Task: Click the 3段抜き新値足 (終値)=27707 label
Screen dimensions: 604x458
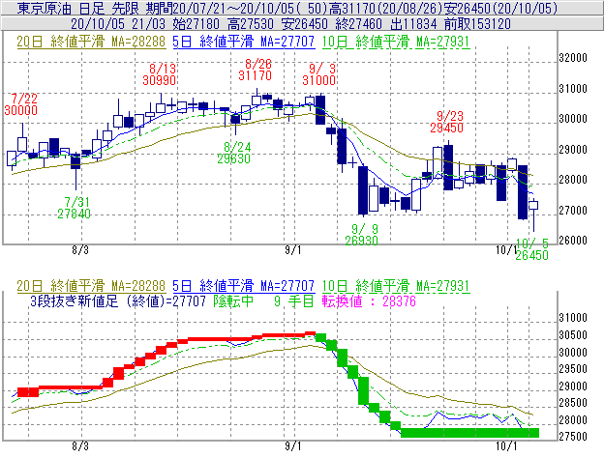Action: 118,301
